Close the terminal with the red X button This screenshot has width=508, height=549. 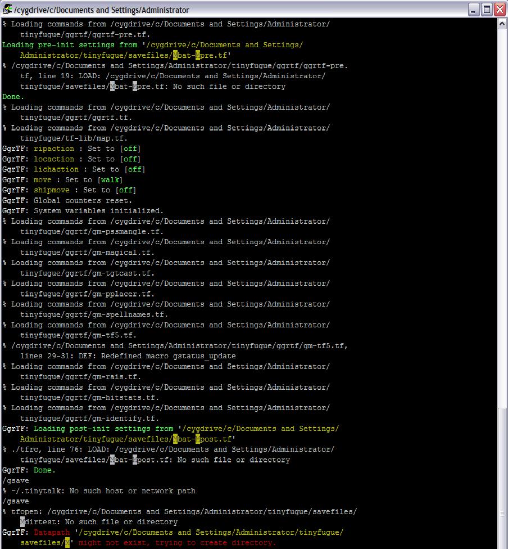(x=499, y=10)
